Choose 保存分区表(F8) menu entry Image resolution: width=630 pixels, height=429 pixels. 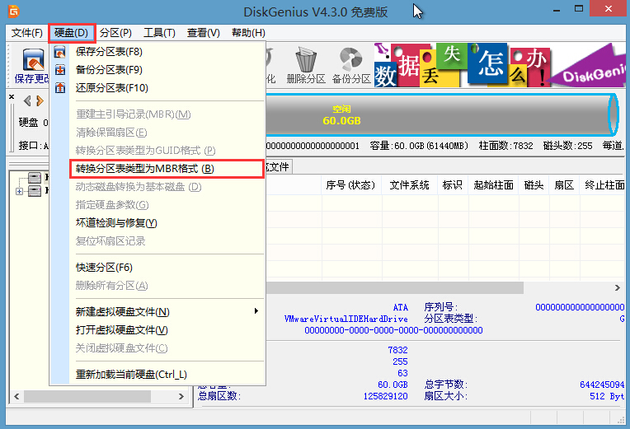pos(157,52)
